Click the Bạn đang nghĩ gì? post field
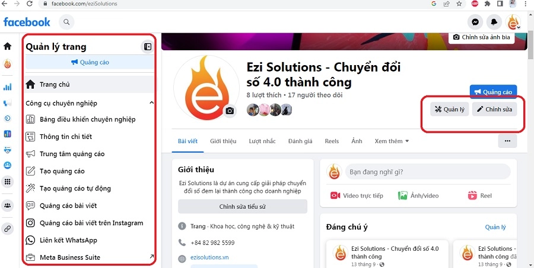The height and width of the screenshot is (268, 534). coord(428,172)
